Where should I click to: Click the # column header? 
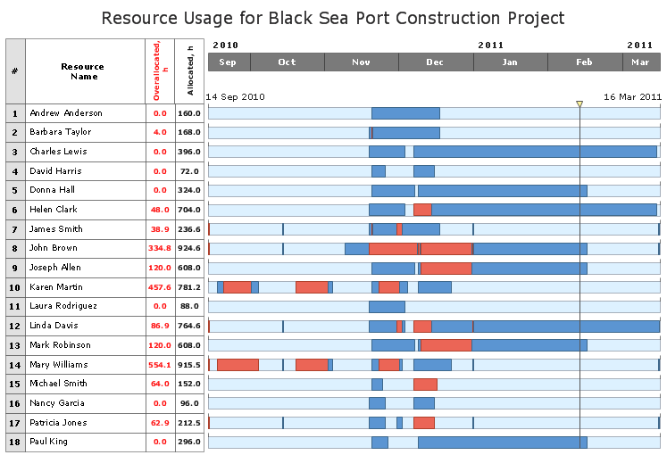(15, 71)
